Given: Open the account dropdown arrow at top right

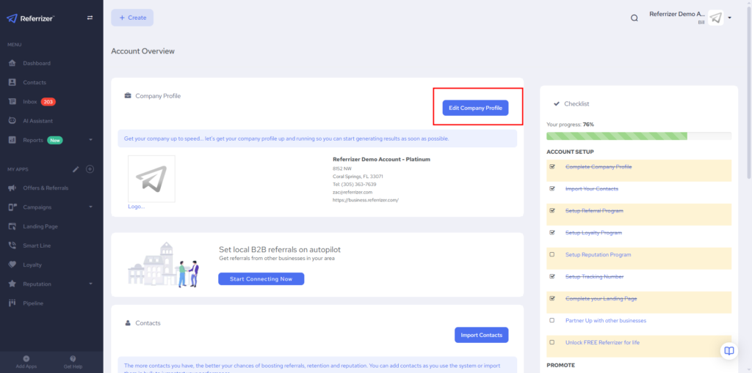Looking at the screenshot, I should coord(729,18).
